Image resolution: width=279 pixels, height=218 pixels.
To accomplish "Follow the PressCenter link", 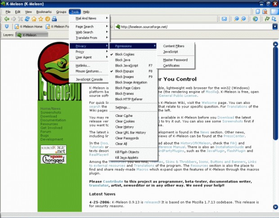I will pos(234,136).
